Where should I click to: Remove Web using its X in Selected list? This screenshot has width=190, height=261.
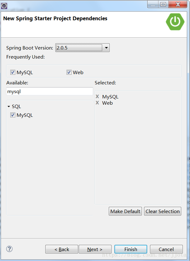[97, 103]
